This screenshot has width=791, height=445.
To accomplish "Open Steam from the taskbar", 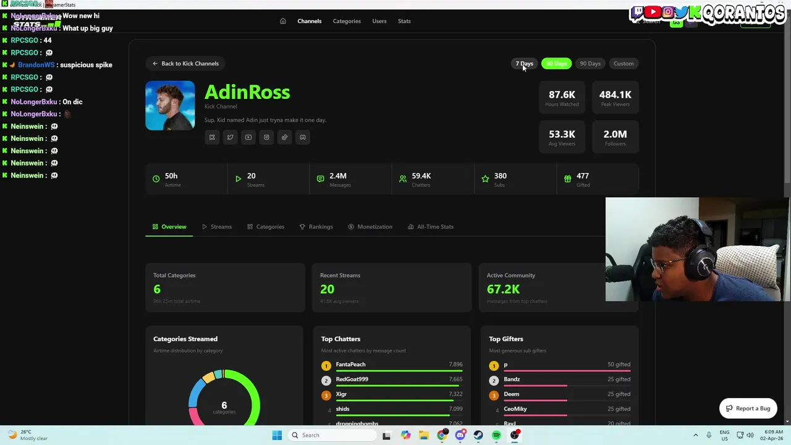I will point(478,435).
